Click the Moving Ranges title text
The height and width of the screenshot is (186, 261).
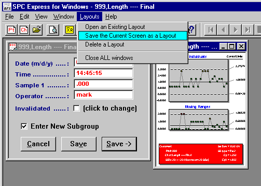click(198, 107)
